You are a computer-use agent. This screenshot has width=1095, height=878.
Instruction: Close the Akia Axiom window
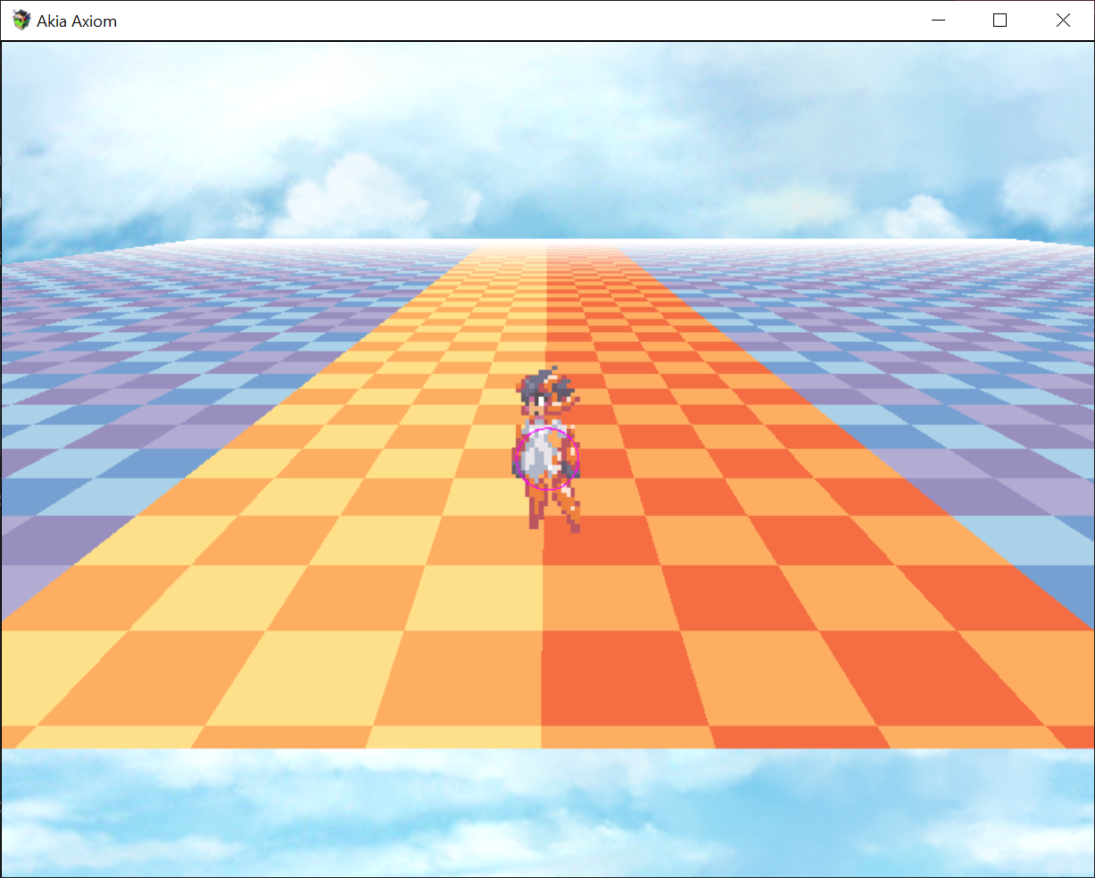click(x=1062, y=21)
